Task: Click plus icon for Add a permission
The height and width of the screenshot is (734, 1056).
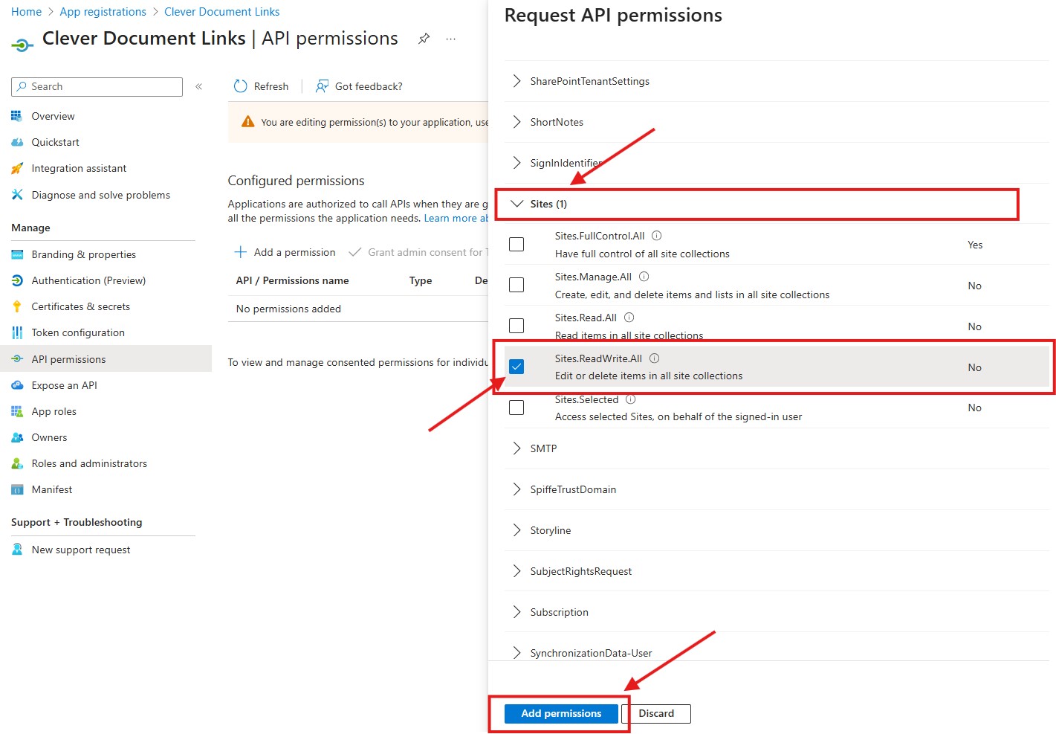Action: [x=241, y=252]
